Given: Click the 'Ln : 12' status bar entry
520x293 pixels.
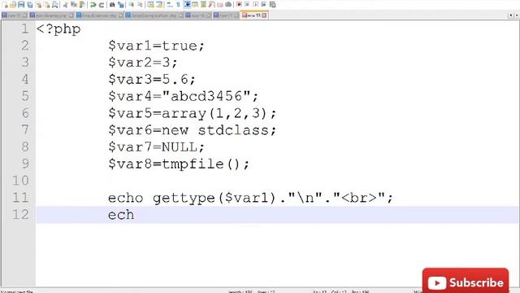Looking at the screenshot, I should click(320, 291).
